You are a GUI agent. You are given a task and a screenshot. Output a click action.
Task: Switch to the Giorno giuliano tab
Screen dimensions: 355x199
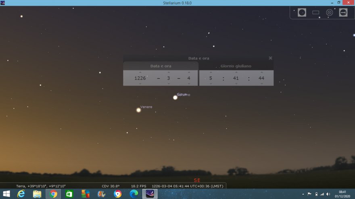pyautogui.click(x=236, y=66)
